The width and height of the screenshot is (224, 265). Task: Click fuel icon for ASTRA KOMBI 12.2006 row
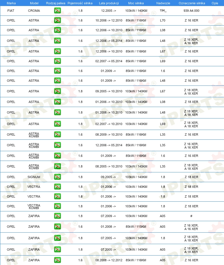click(x=57, y=145)
